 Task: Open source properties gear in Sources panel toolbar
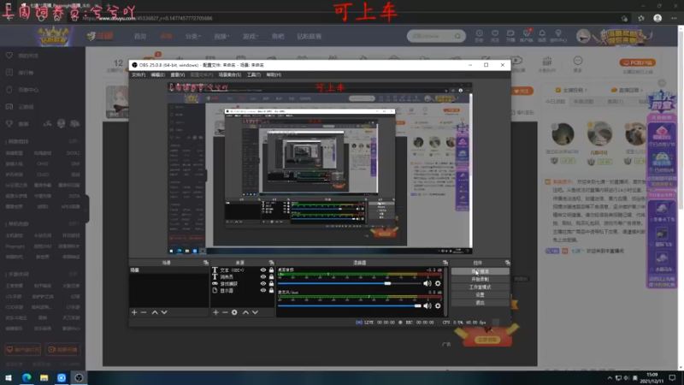234,312
